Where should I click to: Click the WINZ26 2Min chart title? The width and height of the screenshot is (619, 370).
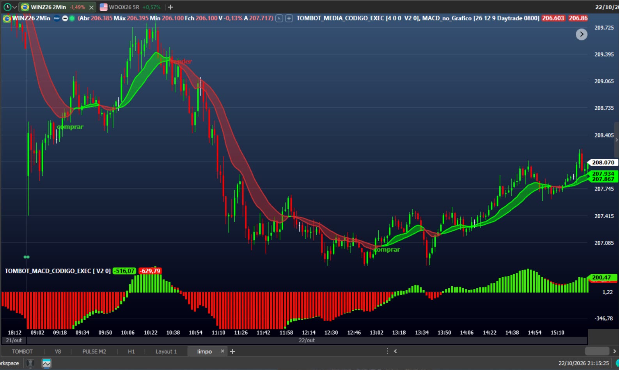[x=31, y=18]
